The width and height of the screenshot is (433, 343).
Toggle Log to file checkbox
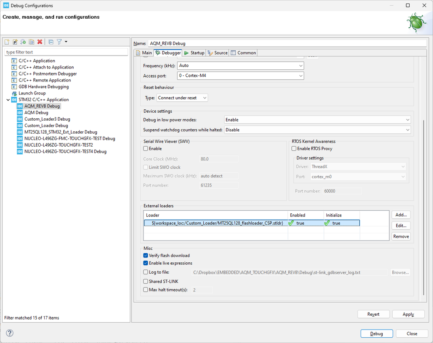[x=146, y=272]
